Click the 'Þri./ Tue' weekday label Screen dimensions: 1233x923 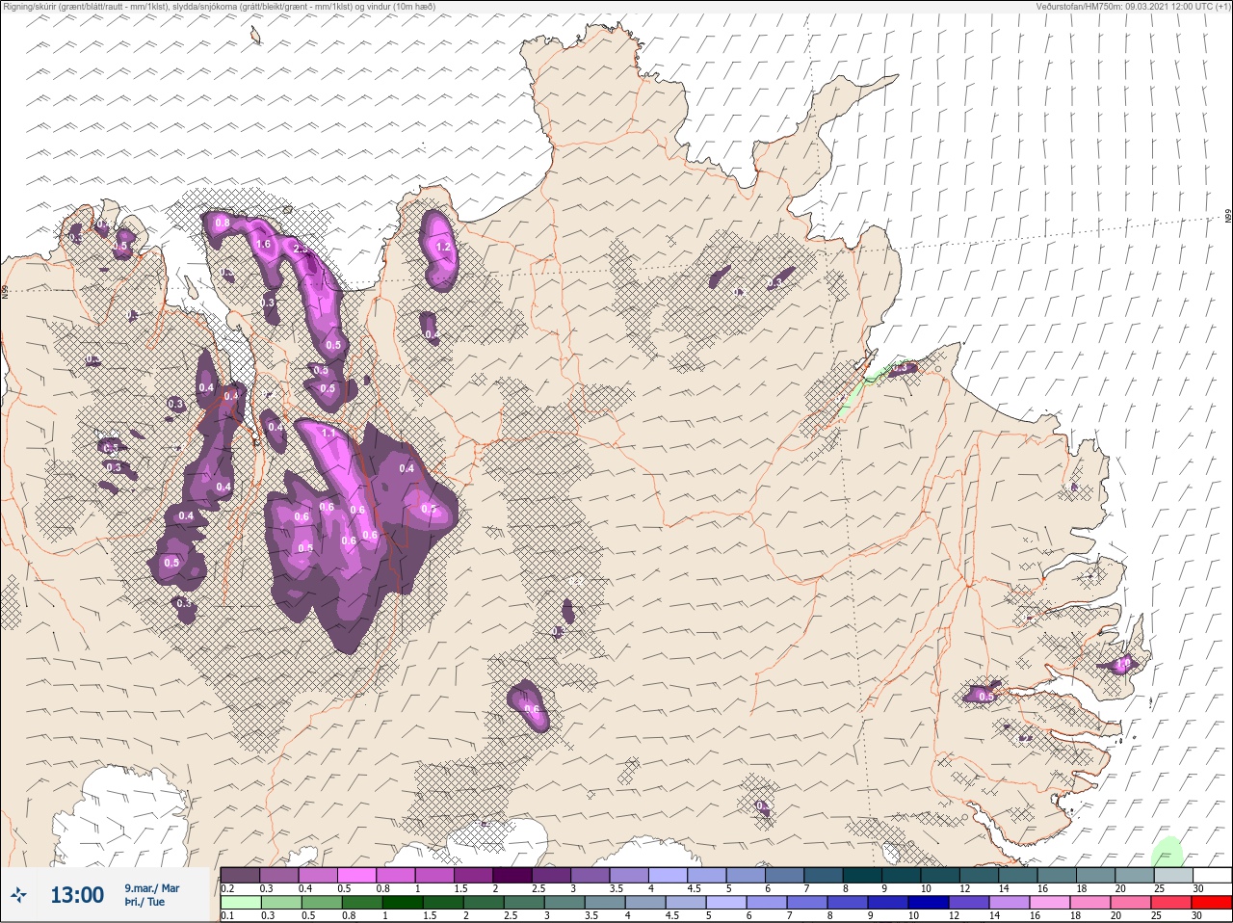point(144,903)
